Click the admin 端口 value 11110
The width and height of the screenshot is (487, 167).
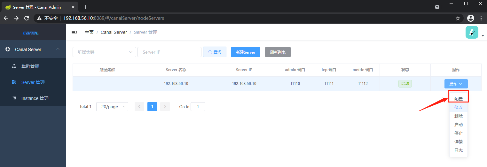pos(295,84)
